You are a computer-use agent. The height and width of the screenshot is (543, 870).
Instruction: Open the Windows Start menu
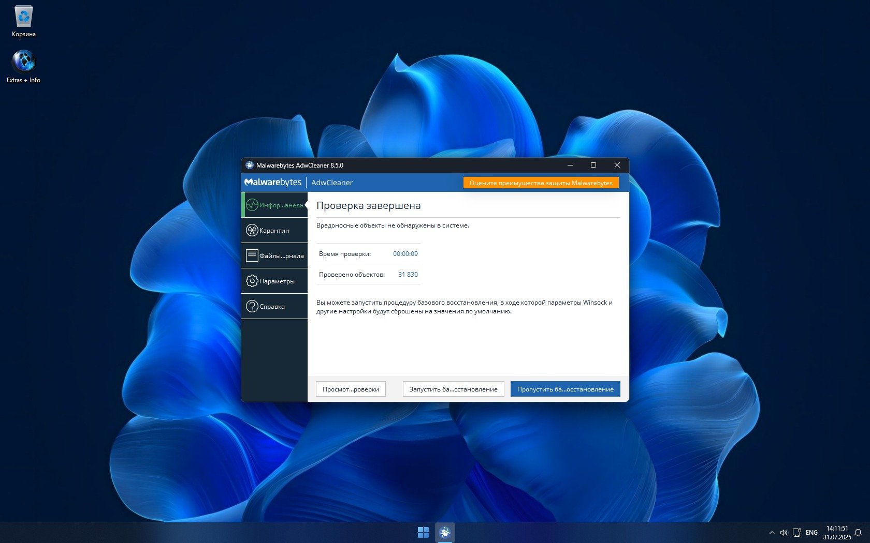(x=423, y=532)
